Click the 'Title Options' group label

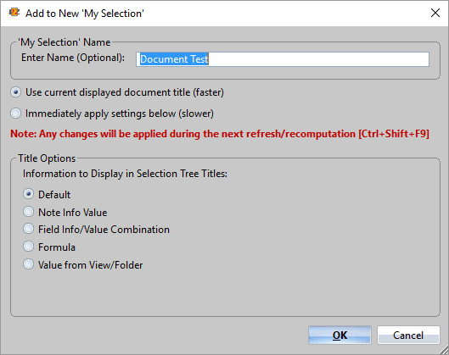click(47, 158)
